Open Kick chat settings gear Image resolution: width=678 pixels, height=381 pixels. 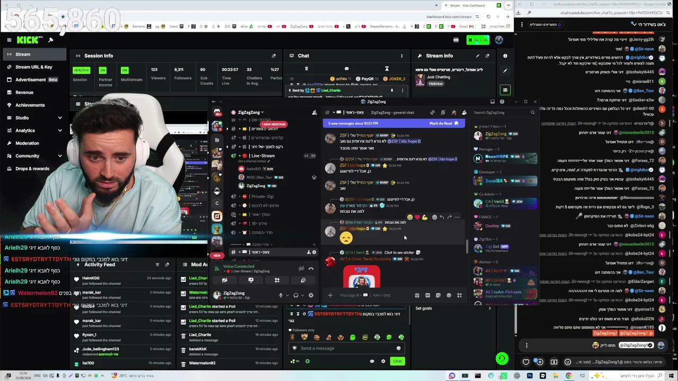click(x=383, y=361)
